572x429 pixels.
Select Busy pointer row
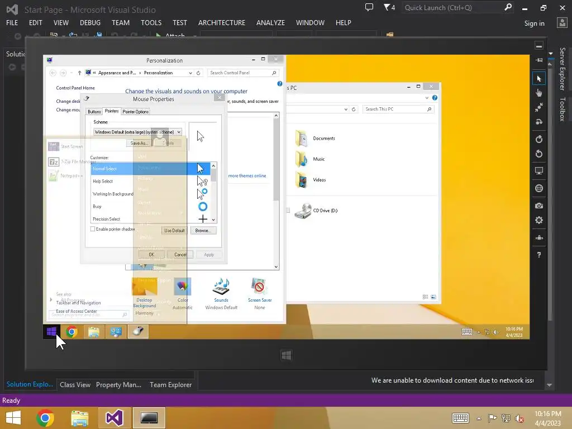(x=150, y=207)
